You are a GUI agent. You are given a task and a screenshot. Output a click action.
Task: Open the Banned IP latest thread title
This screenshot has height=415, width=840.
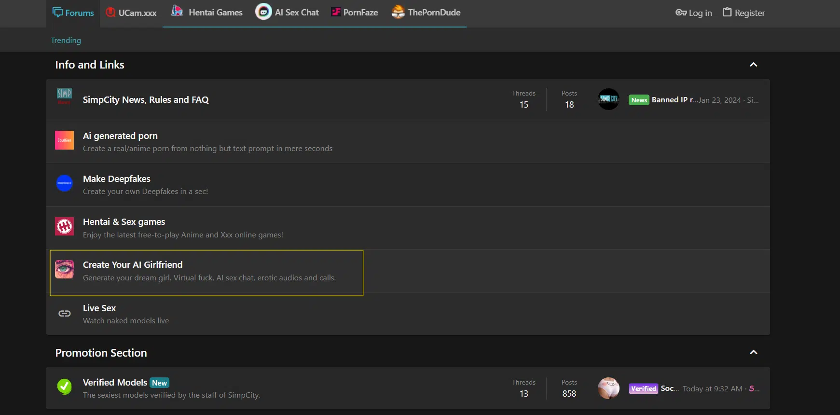point(673,100)
